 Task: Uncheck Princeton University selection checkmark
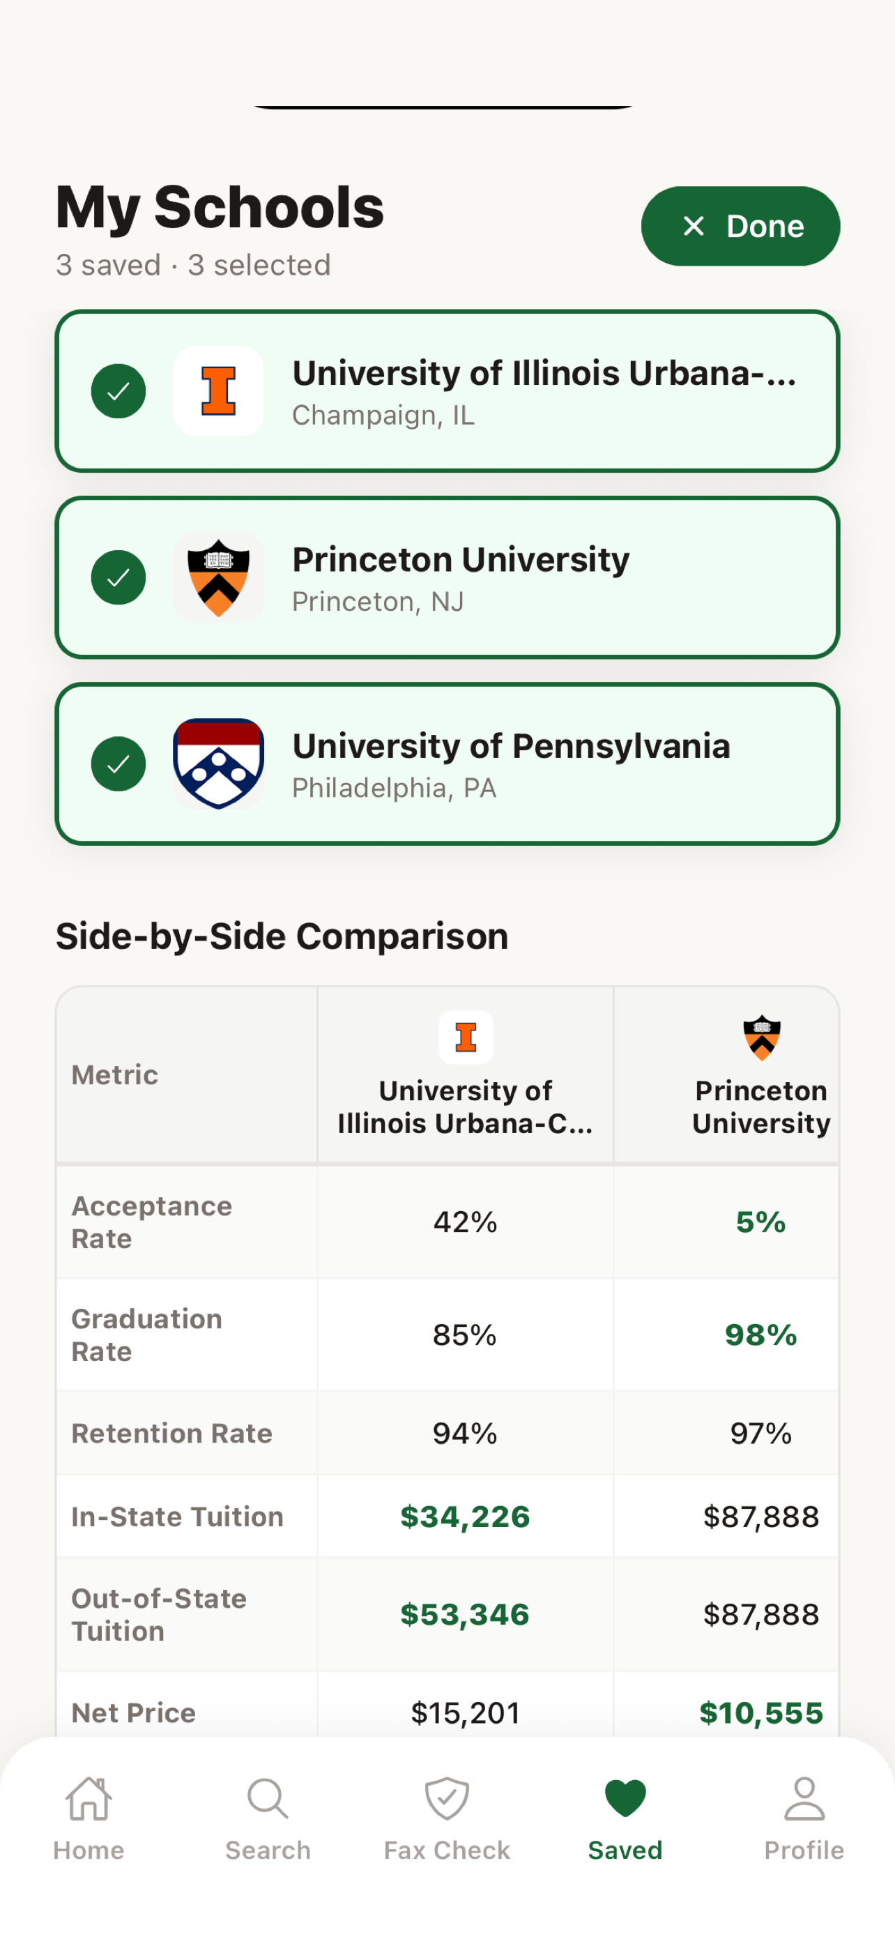pyautogui.click(x=118, y=577)
